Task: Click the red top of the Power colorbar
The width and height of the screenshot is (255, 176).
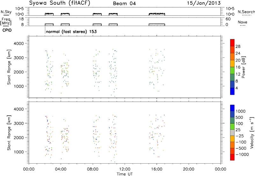Action: [x=232, y=43]
